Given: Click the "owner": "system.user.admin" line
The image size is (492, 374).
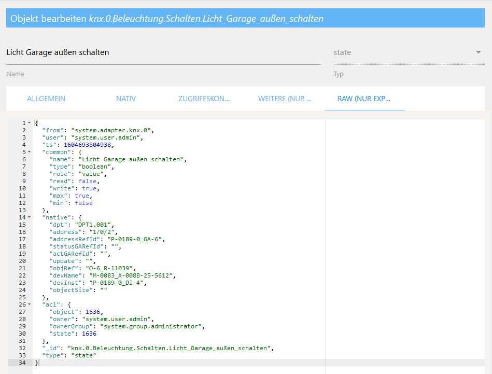Looking at the screenshot, I should click(x=102, y=319).
